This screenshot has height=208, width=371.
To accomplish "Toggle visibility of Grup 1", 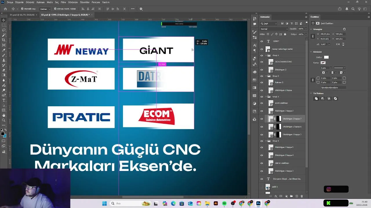I will click(262, 55).
